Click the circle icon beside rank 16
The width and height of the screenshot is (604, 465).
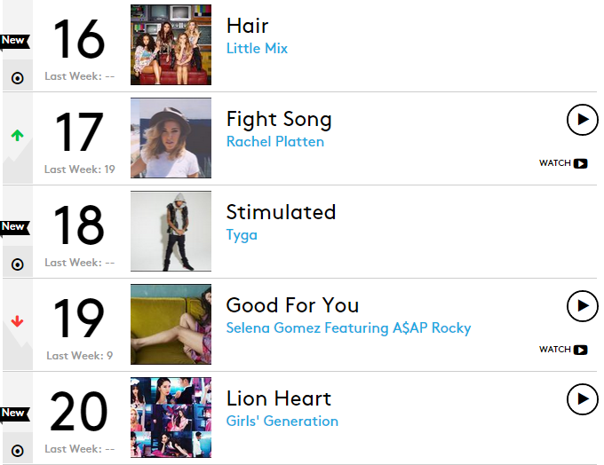17,78
